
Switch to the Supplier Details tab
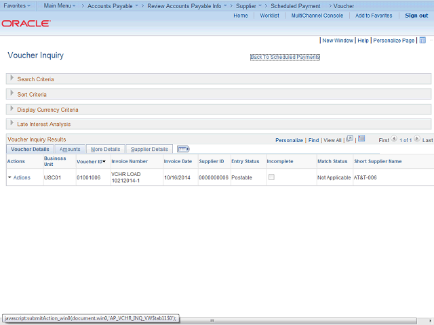[149, 149]
